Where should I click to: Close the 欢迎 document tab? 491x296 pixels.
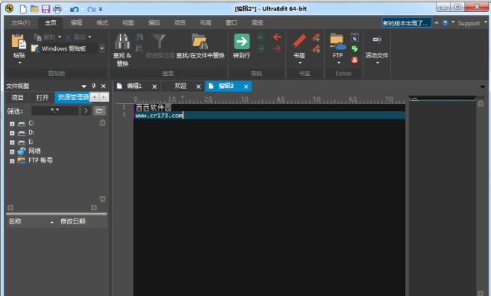click(198, 86)
